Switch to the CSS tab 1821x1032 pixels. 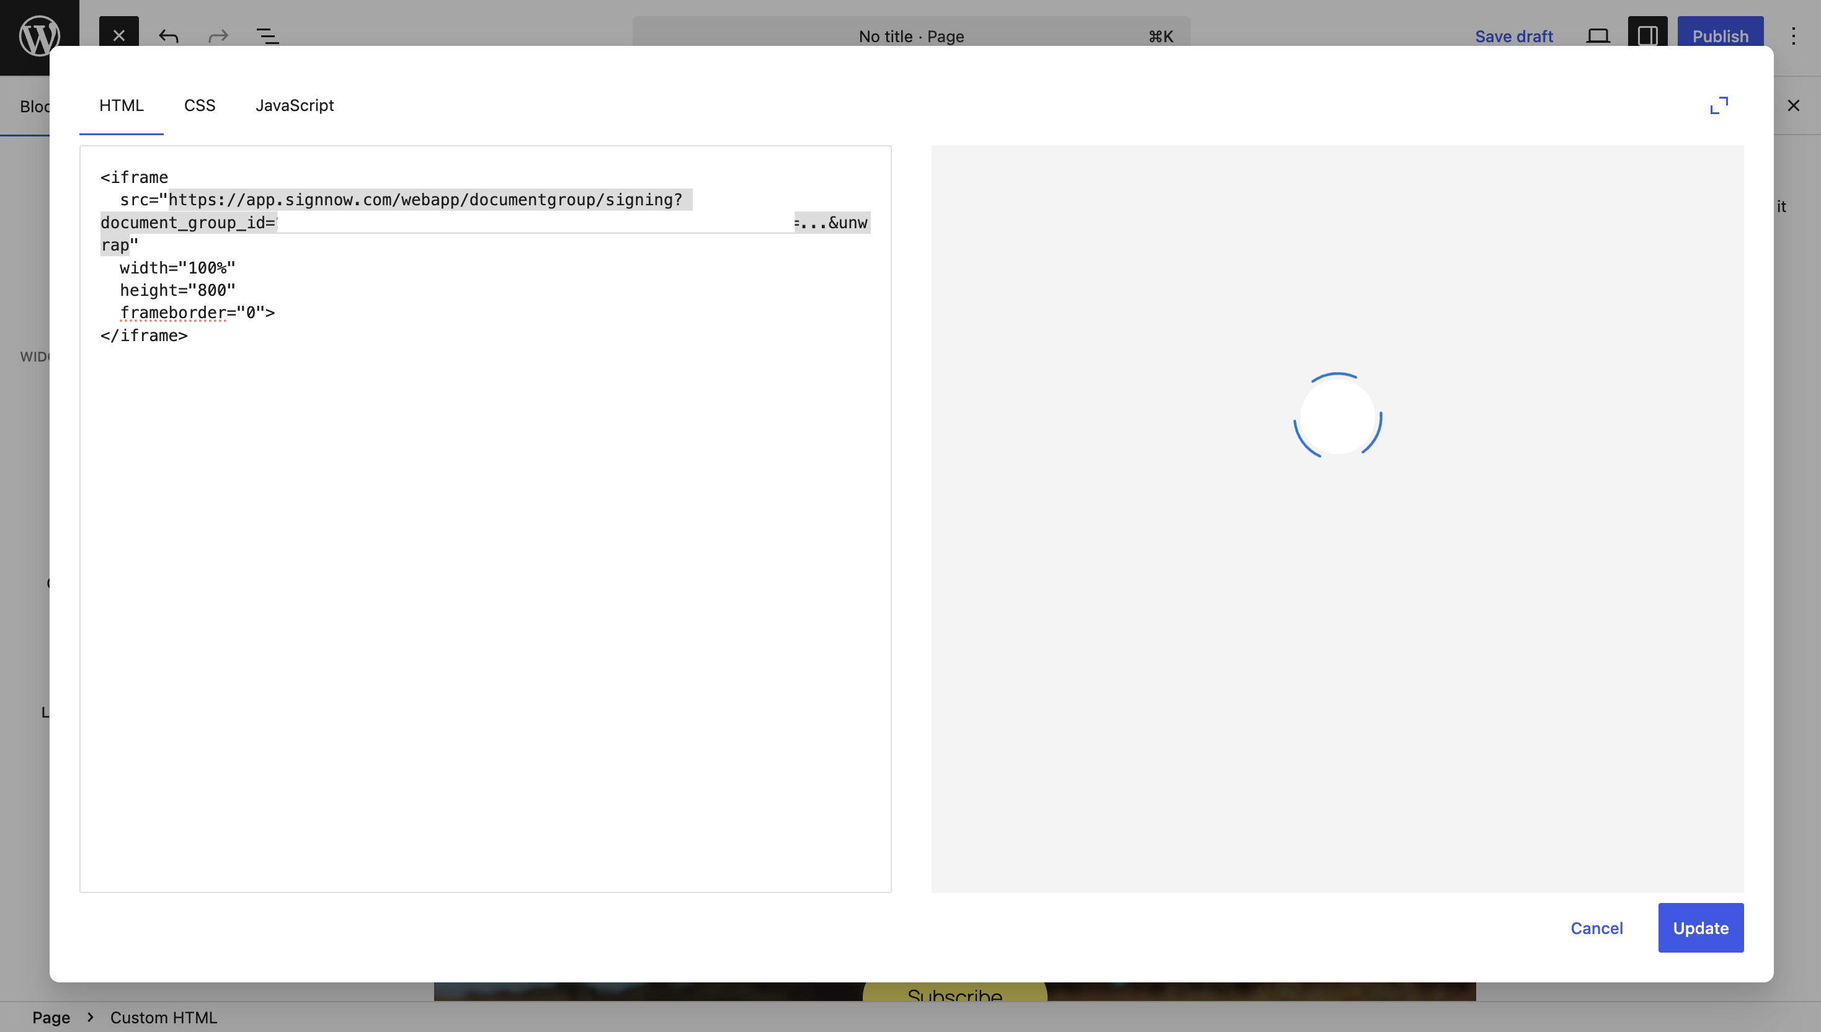click(x=200, y=105)
